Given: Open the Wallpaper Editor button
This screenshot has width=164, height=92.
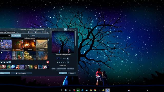Looking at the screenshot, I should [5, 73].
